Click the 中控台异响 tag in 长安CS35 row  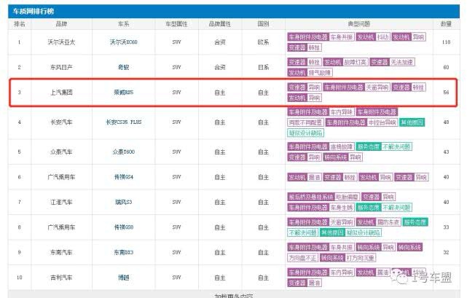tap(382, 122)
